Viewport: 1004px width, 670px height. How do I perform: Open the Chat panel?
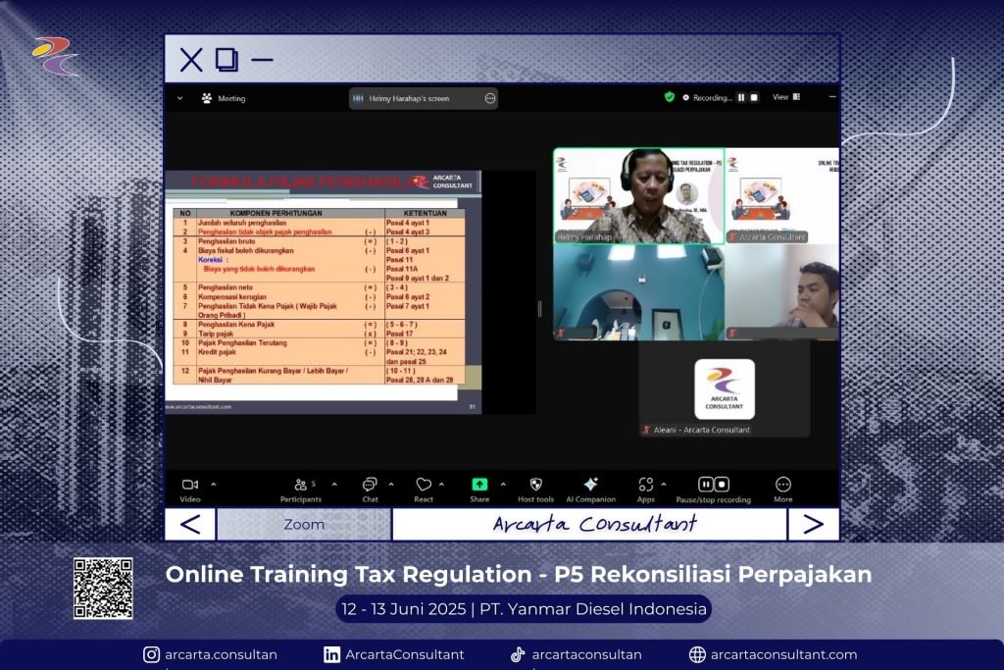(x=370, y=485)
